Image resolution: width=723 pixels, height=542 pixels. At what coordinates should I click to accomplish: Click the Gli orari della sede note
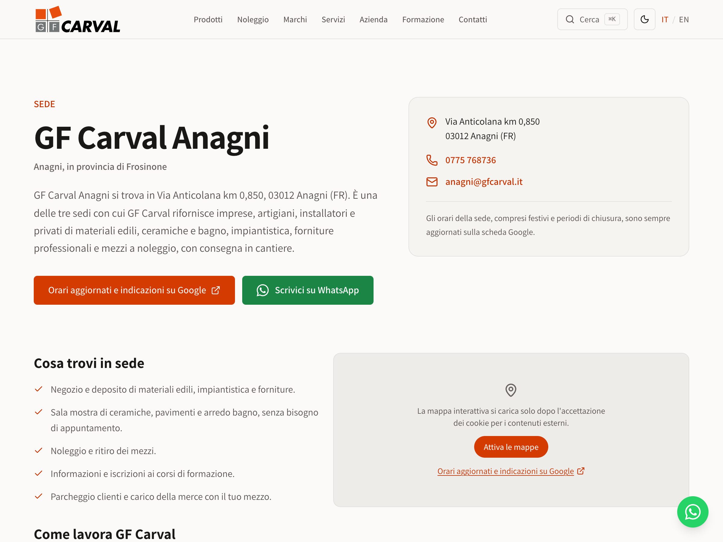(x=548, y=225)
